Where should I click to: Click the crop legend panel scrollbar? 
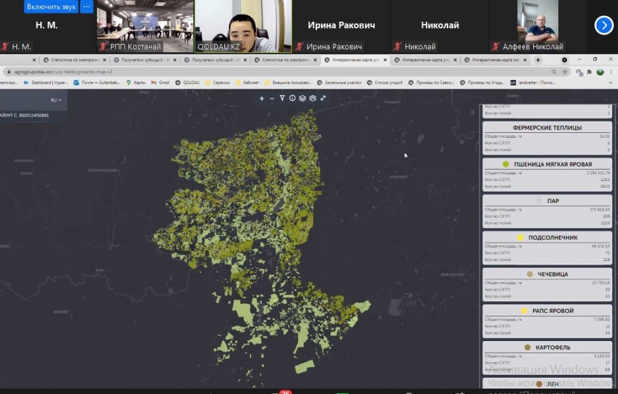pos(614,246)
